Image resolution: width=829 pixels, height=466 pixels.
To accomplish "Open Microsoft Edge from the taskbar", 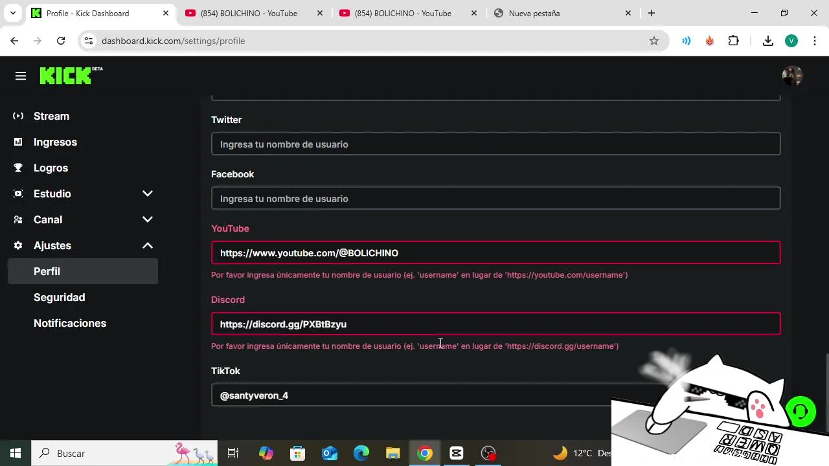I will (361, 453).
